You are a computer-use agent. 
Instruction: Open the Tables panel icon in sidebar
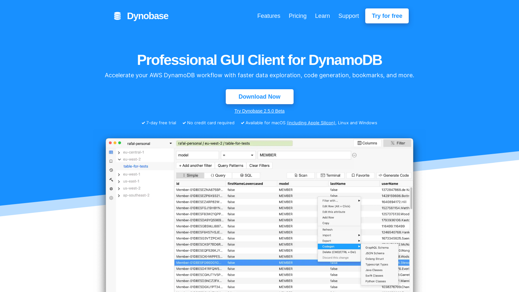tap(111, 152)
